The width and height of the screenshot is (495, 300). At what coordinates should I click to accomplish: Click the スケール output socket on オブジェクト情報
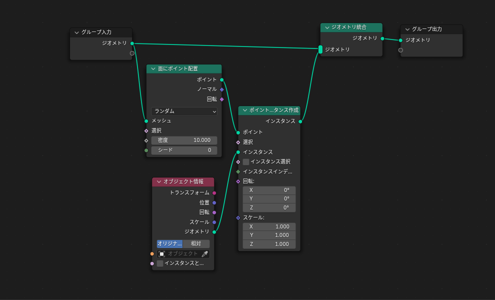(x=214, y=222)
